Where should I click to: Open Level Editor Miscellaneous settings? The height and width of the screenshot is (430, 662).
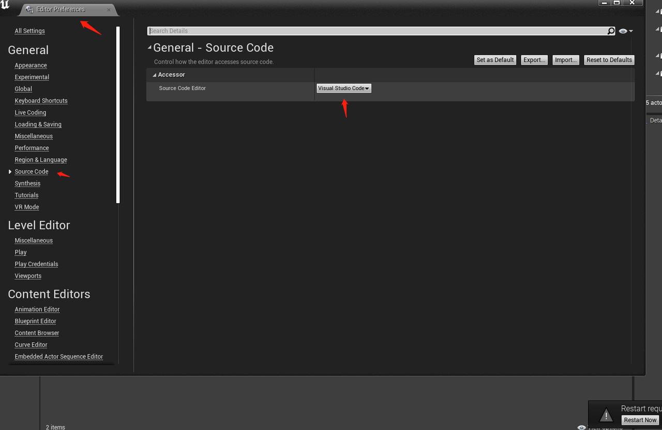34,241
